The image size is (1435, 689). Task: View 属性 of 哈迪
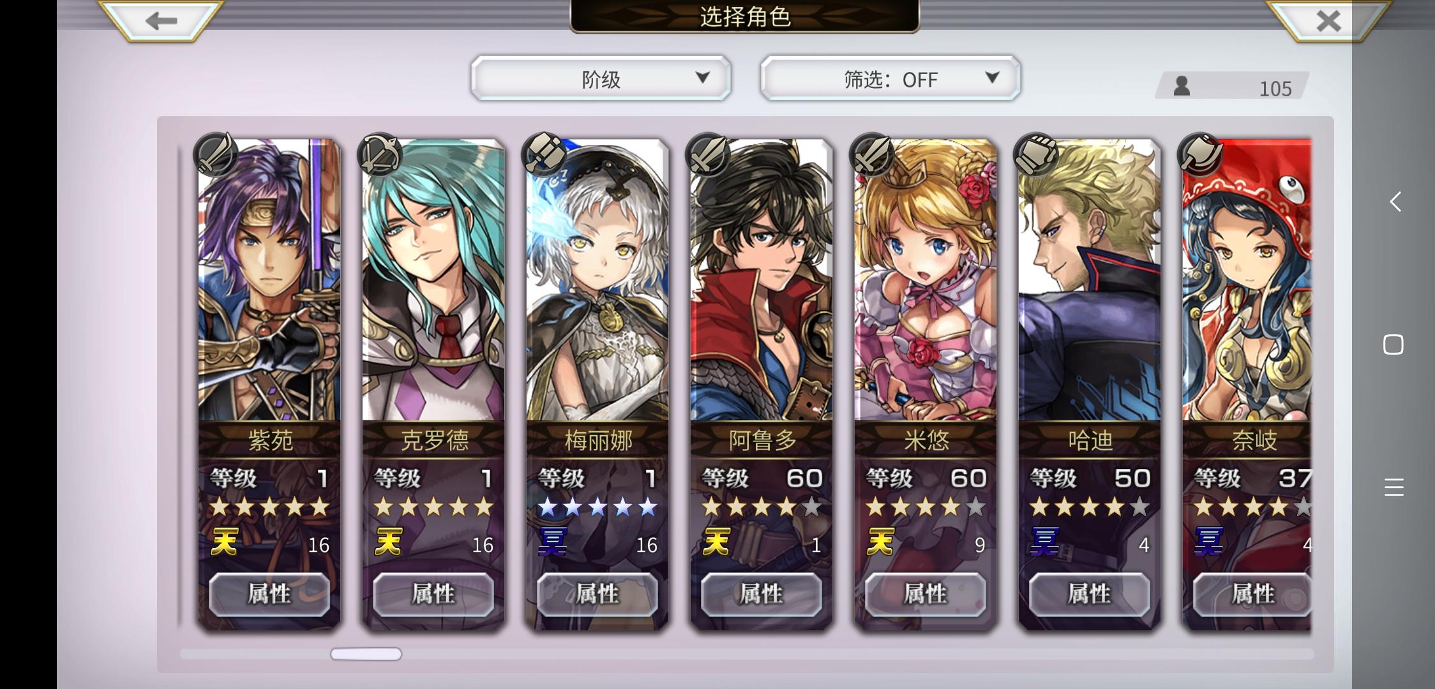tap(1090, 594)
